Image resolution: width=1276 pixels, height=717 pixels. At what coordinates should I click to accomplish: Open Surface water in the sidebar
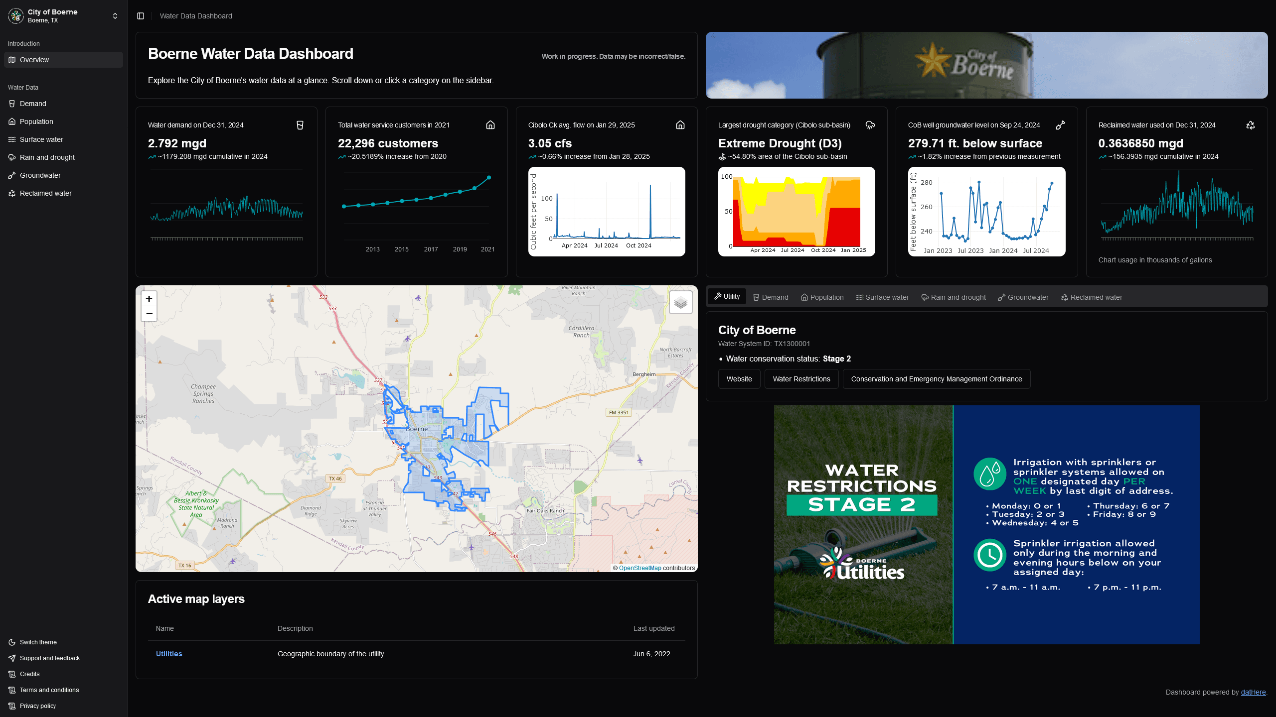coord(63,139)
